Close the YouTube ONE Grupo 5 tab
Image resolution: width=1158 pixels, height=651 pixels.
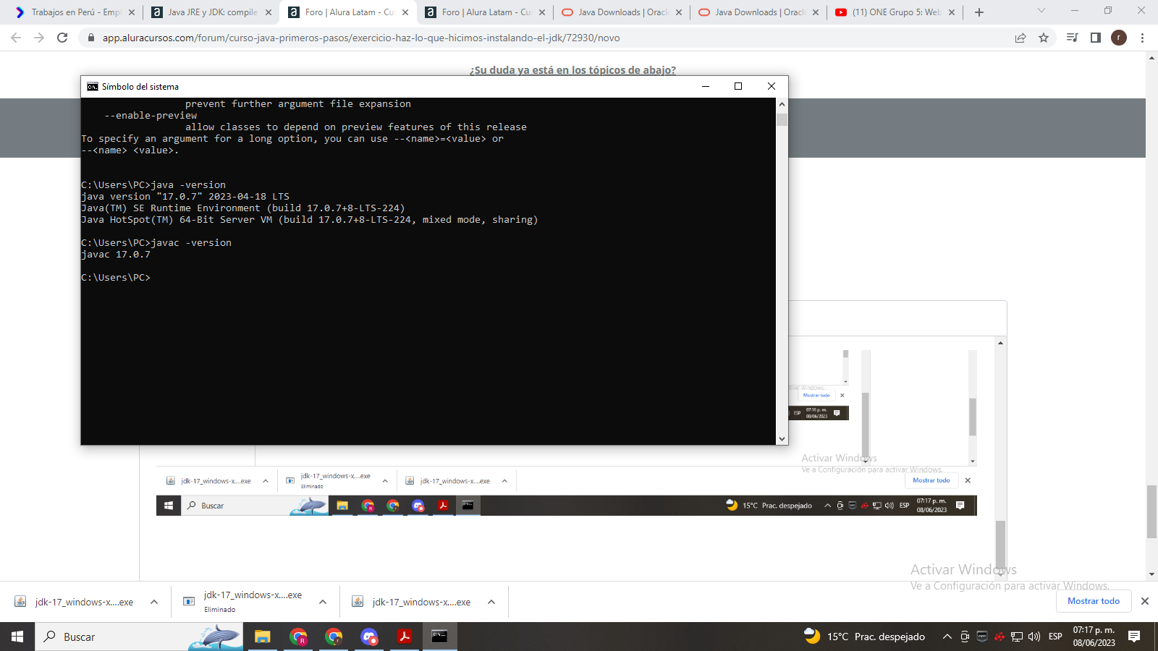click(x=952, y=12)
